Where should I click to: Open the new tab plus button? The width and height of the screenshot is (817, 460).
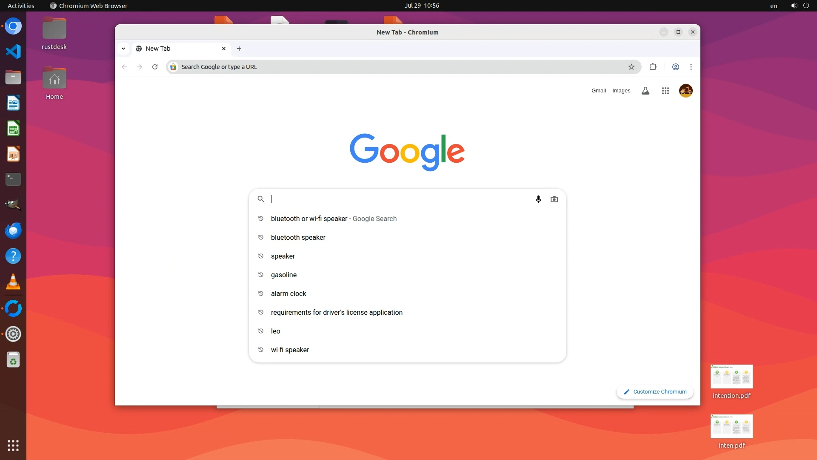click(x=239, y=49)
